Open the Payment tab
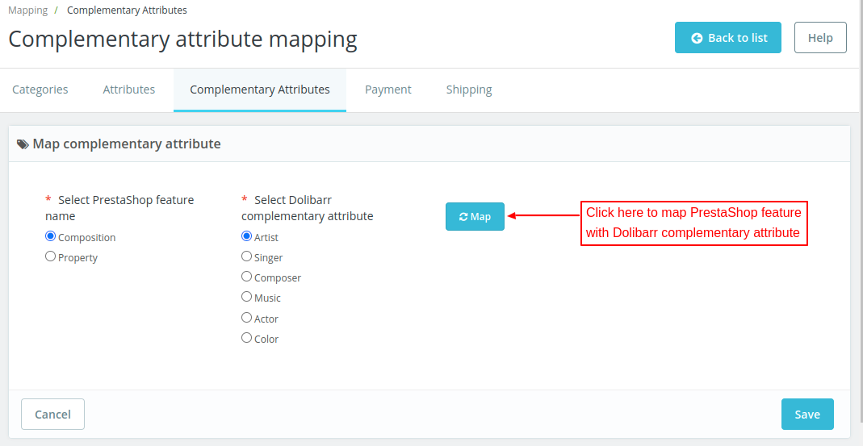 (388, 89)
